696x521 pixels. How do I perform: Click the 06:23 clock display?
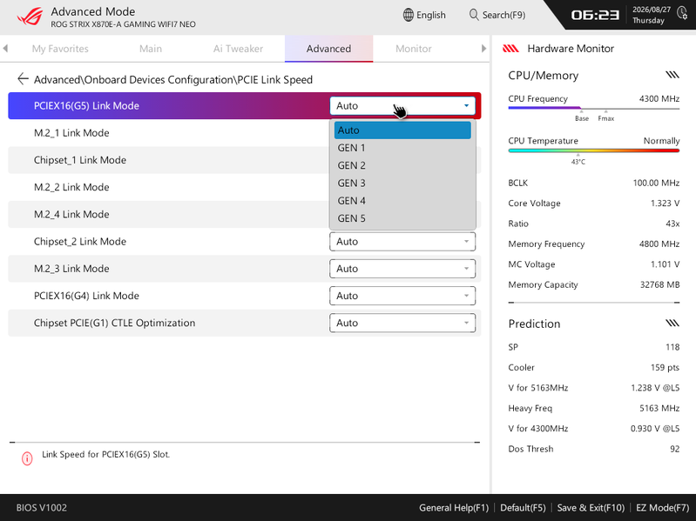[x=595, y=15]
